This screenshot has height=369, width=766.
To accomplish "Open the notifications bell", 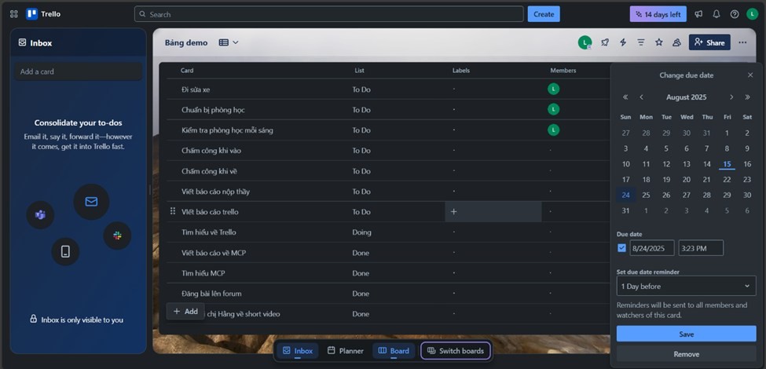I will click(717, 14).
